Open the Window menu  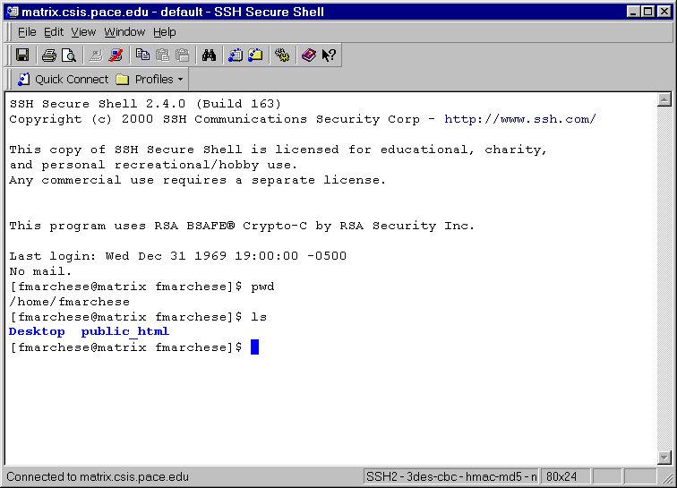click(124, 32)
